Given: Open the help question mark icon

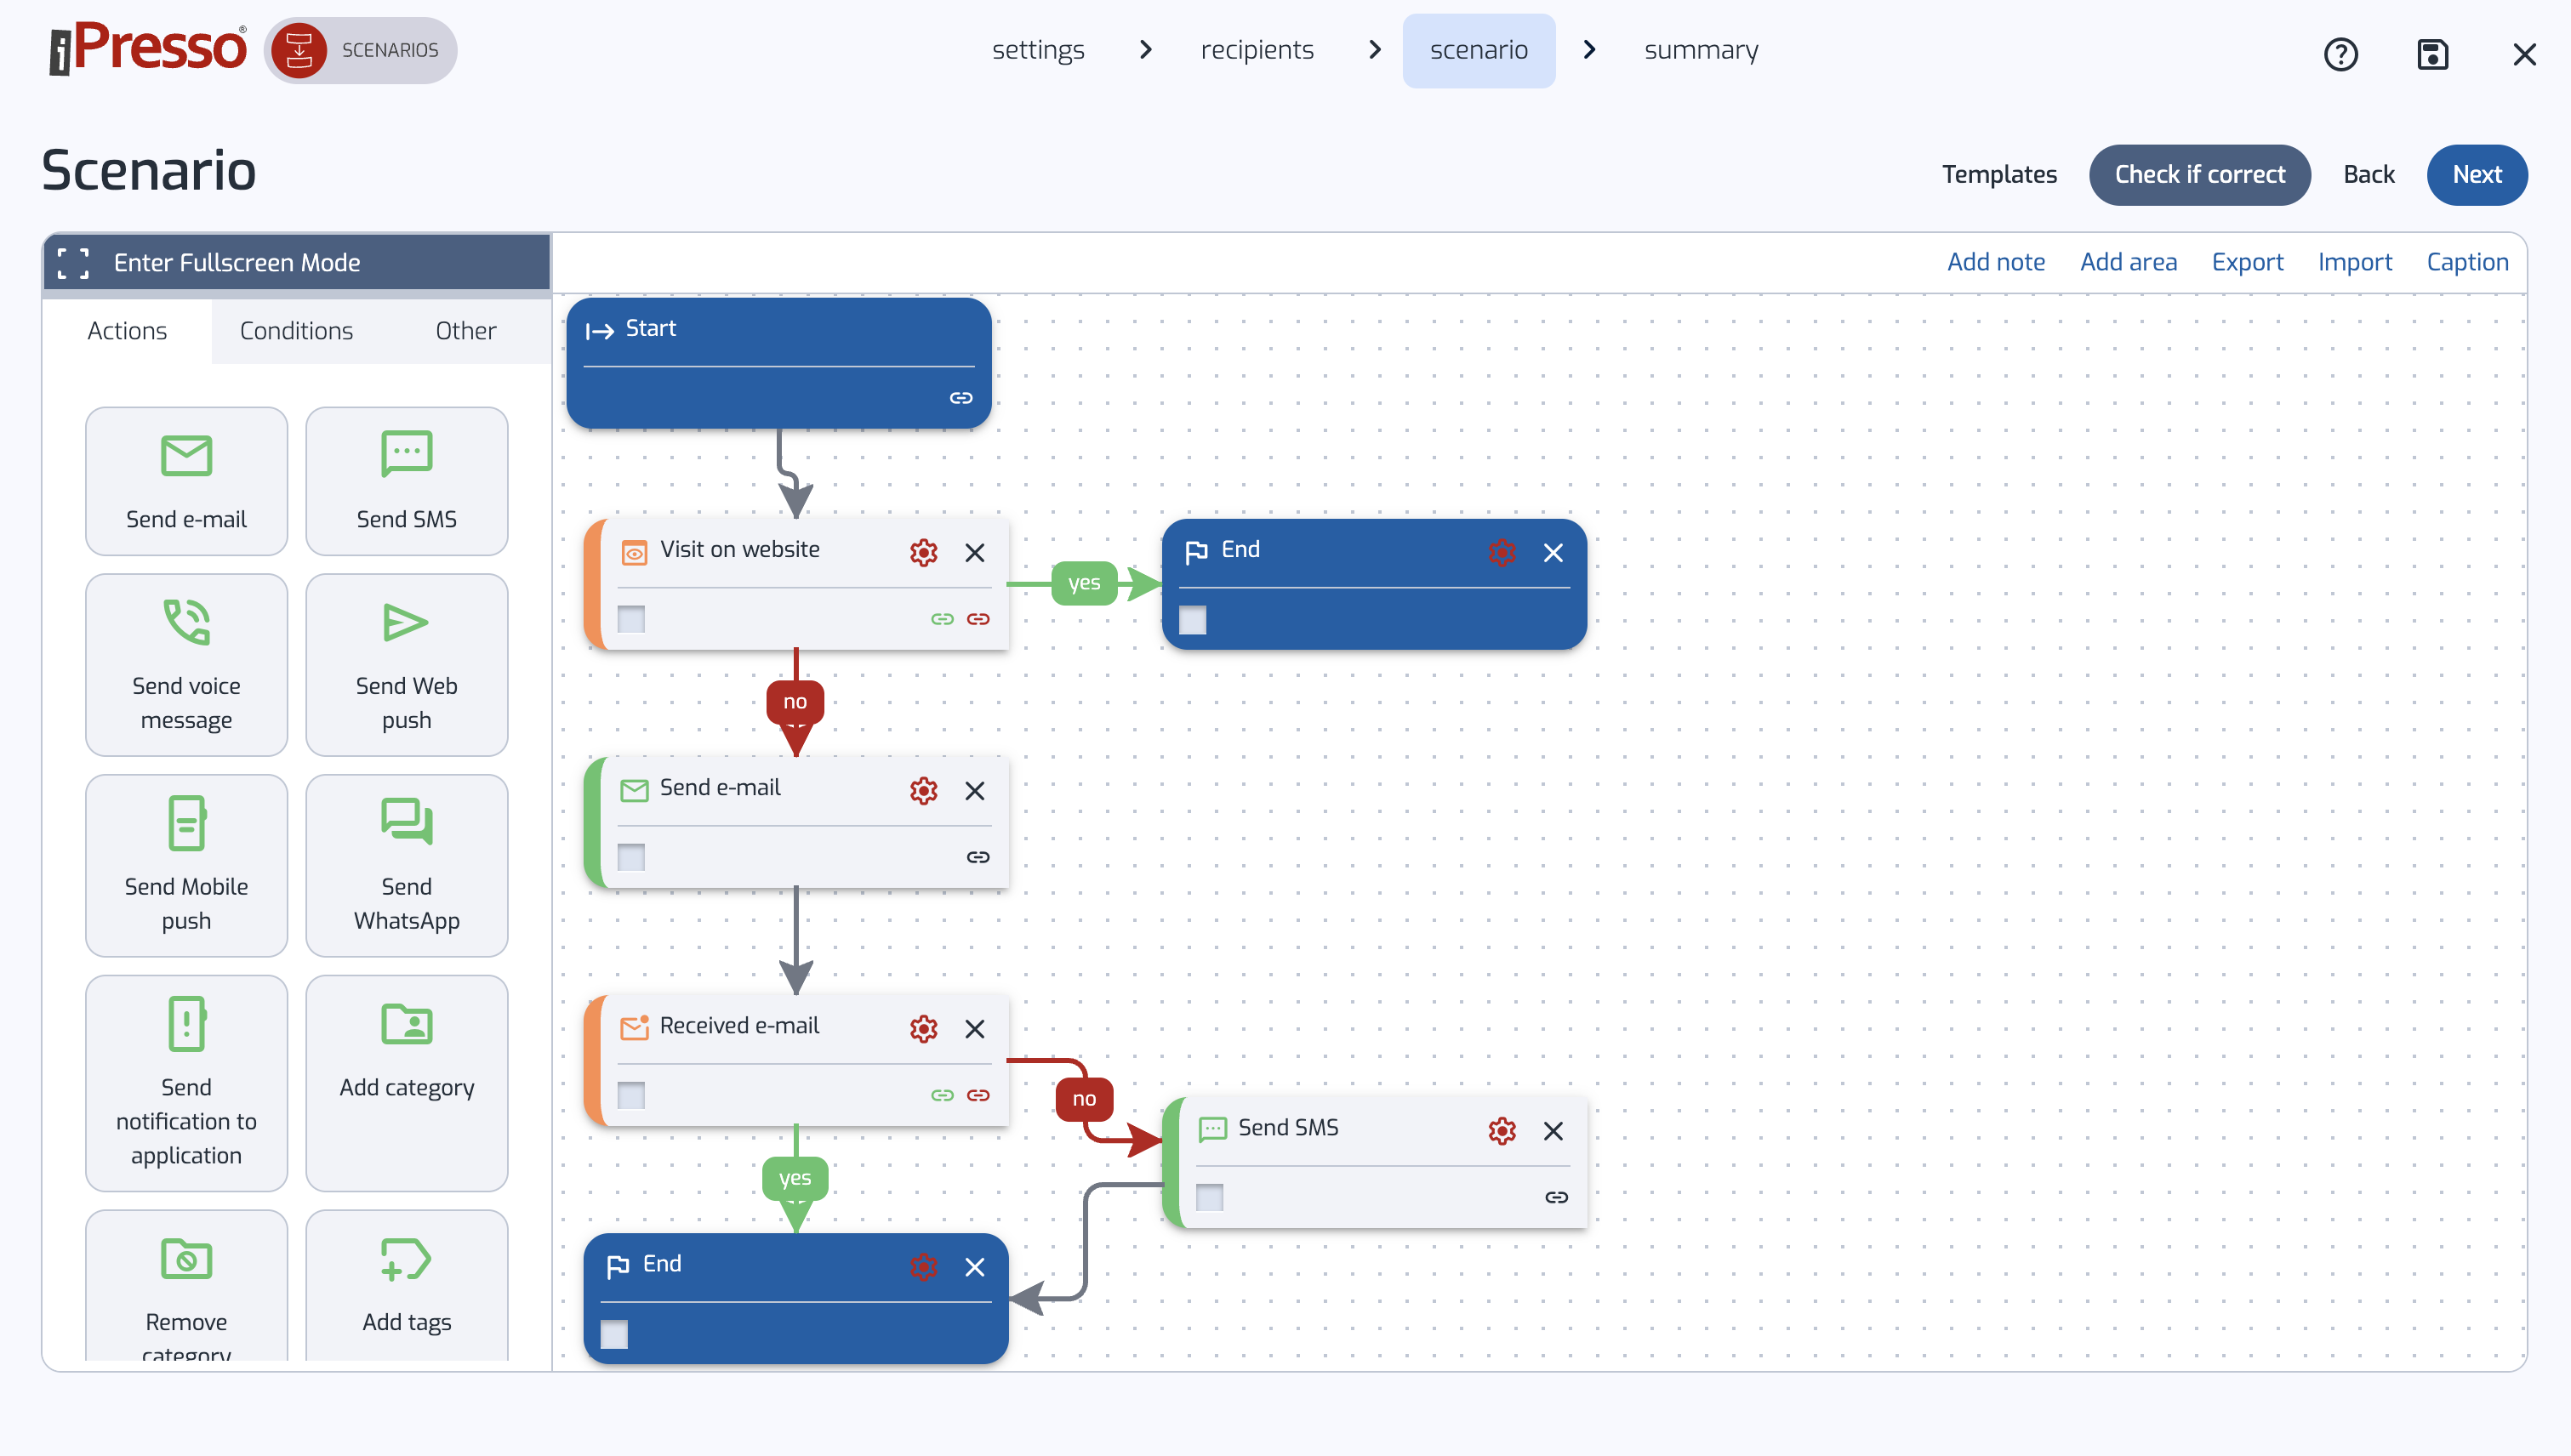Looking at the screenshot, I should (2340, 54).
